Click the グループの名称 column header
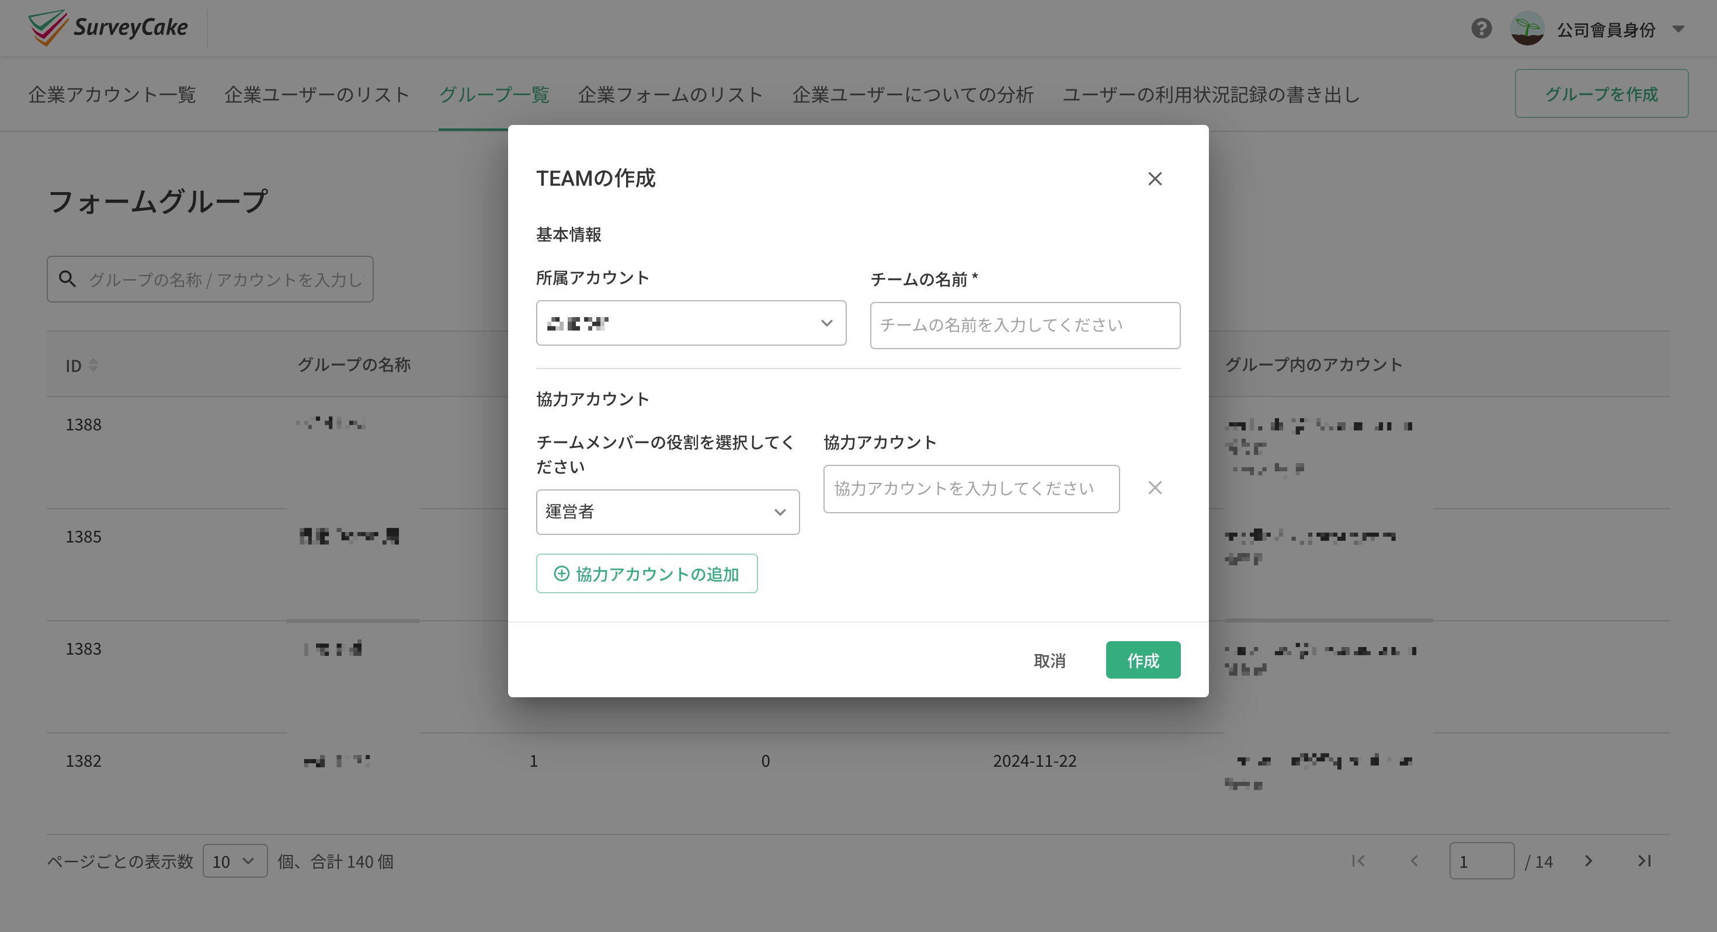 point(354,364)
